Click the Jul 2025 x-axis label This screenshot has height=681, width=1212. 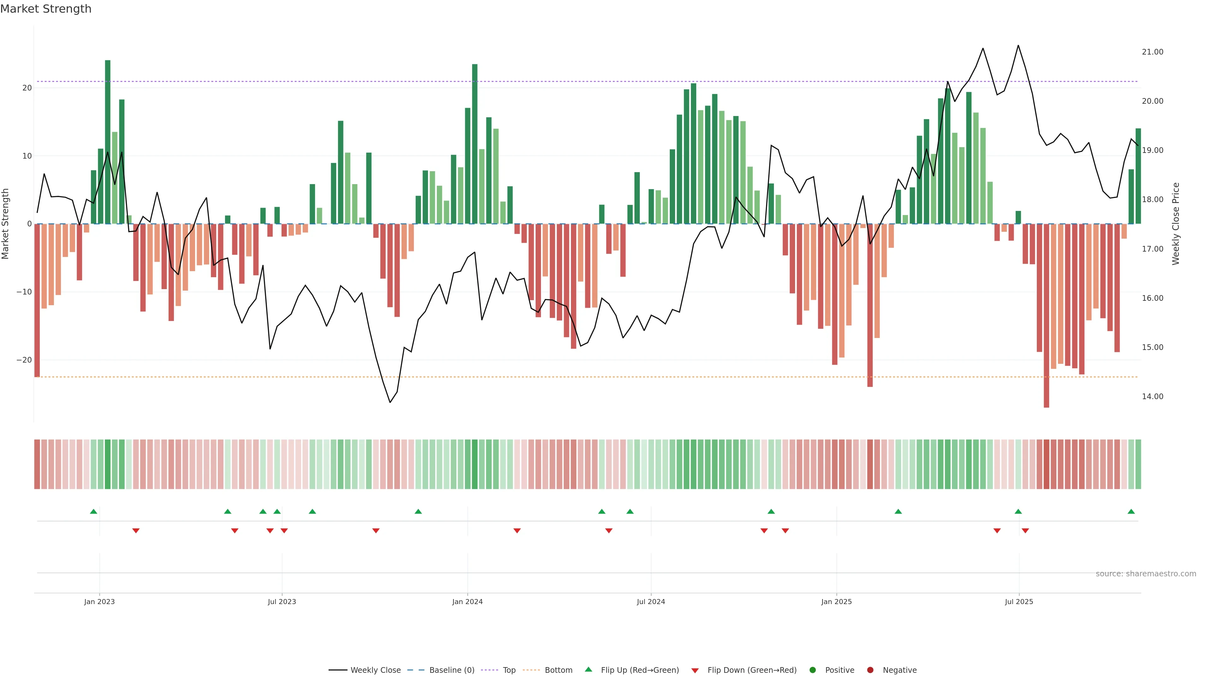point(1019,602)
